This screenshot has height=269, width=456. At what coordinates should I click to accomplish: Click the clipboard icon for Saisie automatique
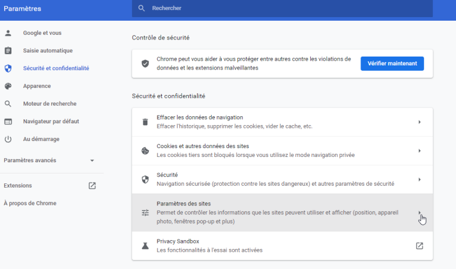8,51
